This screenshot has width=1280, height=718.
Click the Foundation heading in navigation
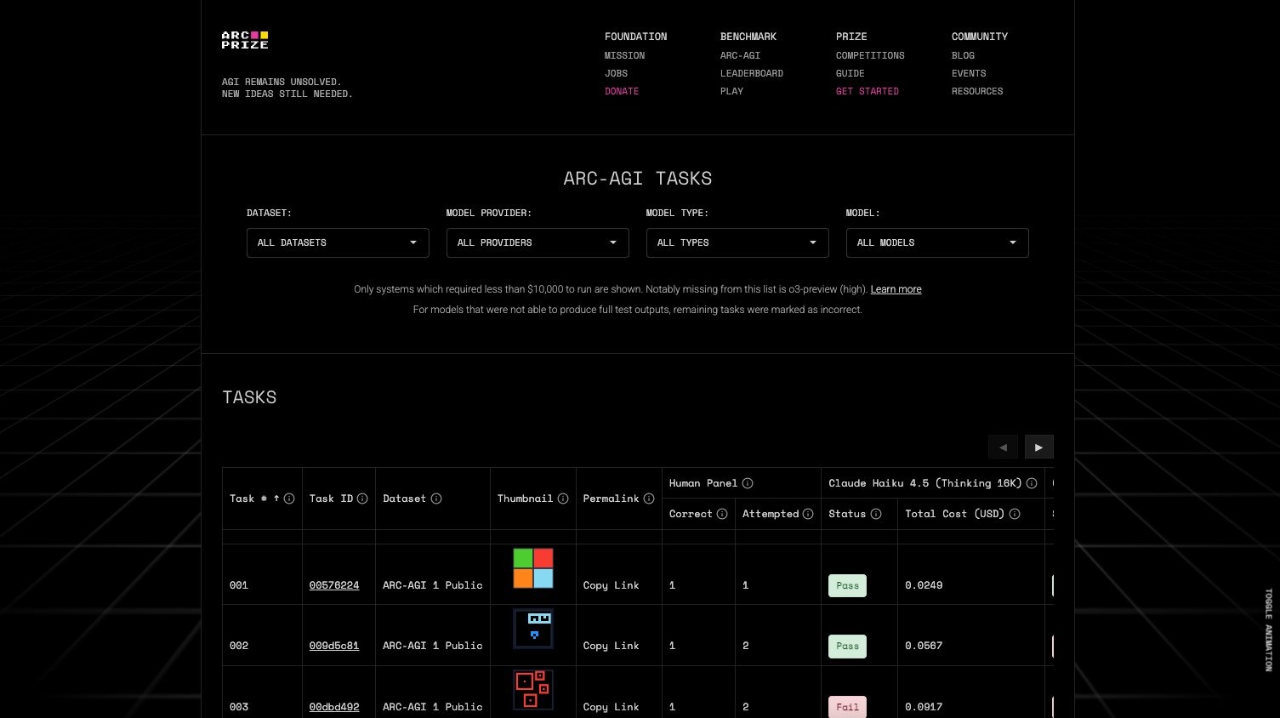click(x=635, y=37)
